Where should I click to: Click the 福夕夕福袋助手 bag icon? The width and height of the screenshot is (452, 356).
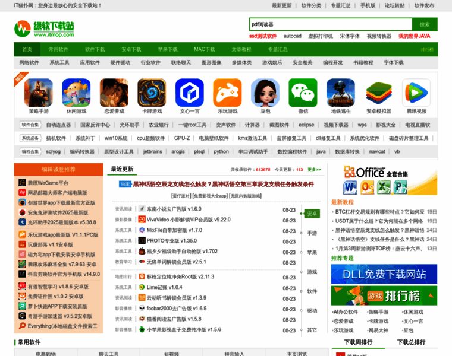point(142,251)
